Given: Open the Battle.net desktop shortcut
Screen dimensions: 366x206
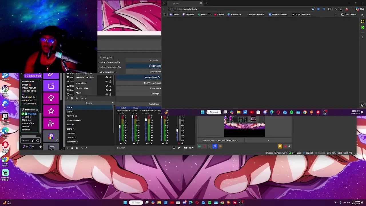Looking at the screenshot, I should point(5,76).
